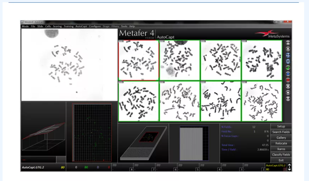The height and width of the screenshot is (181, 309).
Task: Select second metaphase thumbnail in top row
Action: (179, 61)
